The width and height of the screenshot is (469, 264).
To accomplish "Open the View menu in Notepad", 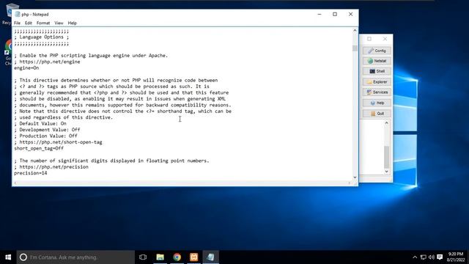I will point(59,23).
